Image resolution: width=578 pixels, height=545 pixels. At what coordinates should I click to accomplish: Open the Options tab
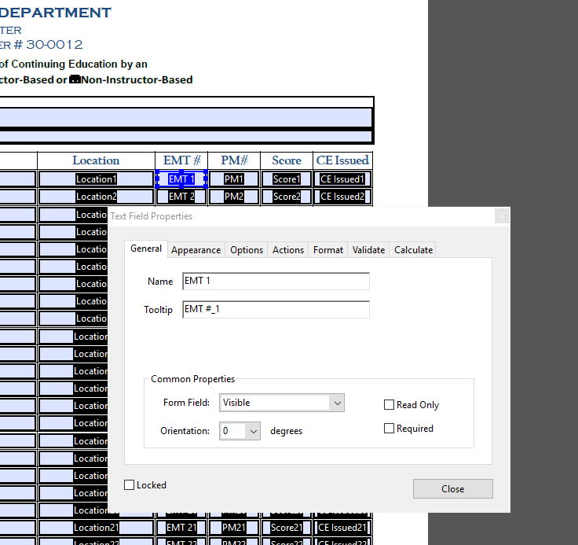(247, 249)
